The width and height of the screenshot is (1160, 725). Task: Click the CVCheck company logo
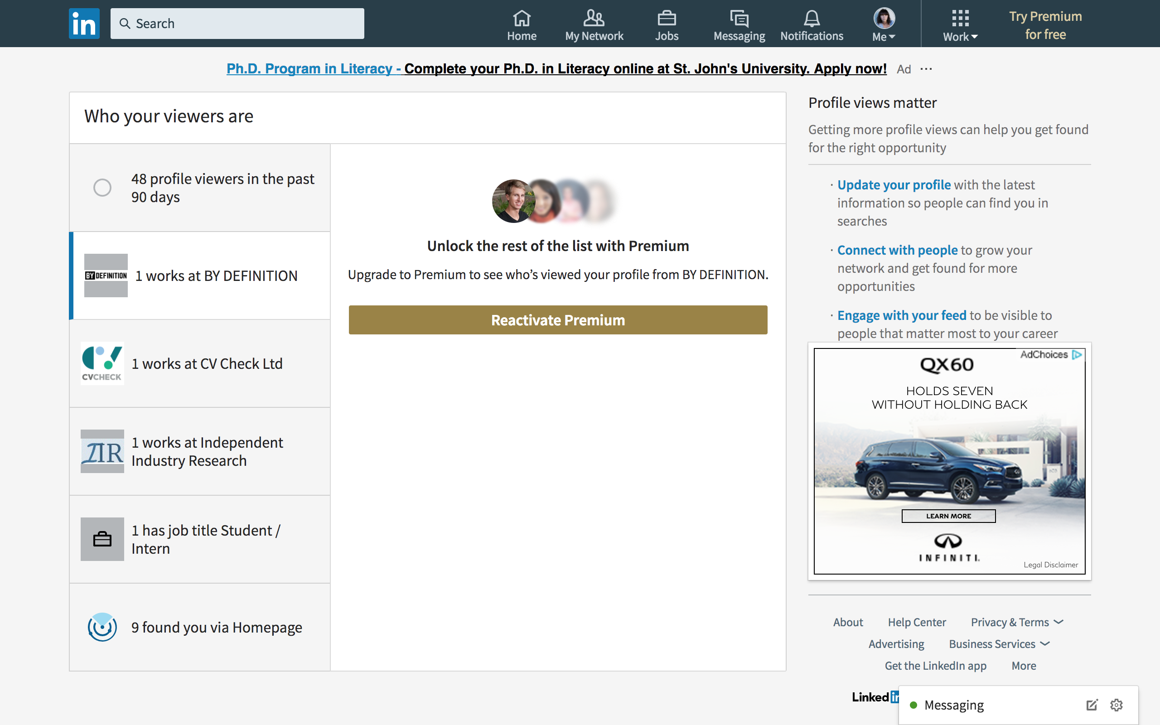coord(102,363)
